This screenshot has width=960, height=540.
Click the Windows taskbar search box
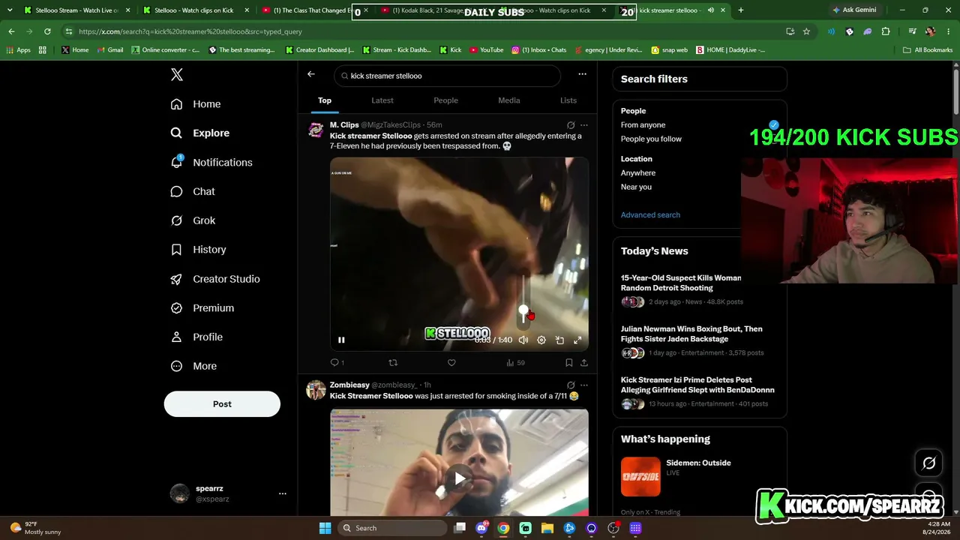click(392, 528)
